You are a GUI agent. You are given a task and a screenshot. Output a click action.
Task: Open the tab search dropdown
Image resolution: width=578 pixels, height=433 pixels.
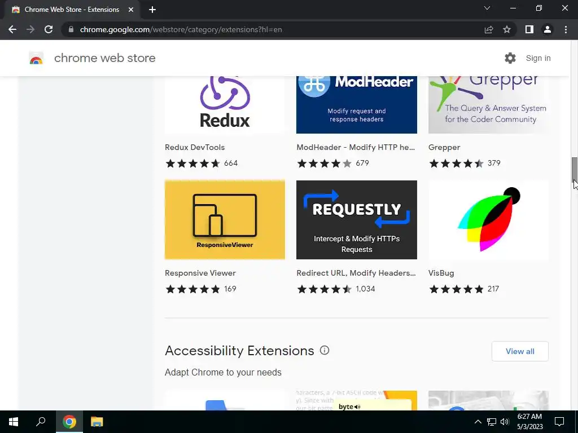point(487,8)
